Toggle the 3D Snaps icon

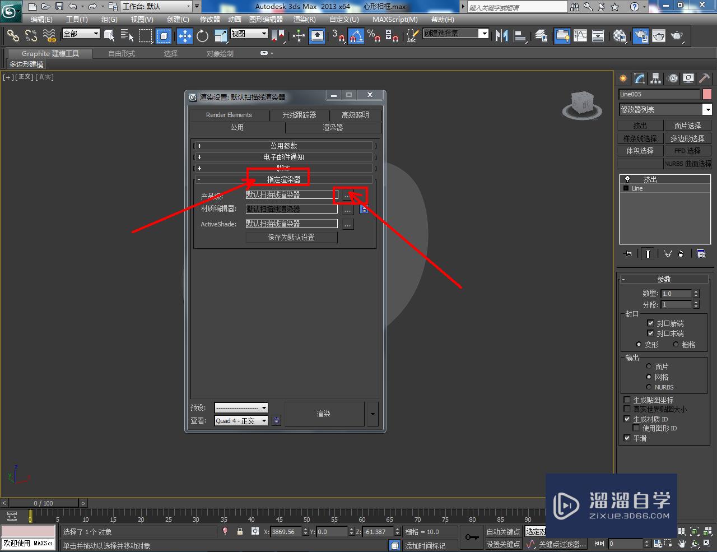338,36
